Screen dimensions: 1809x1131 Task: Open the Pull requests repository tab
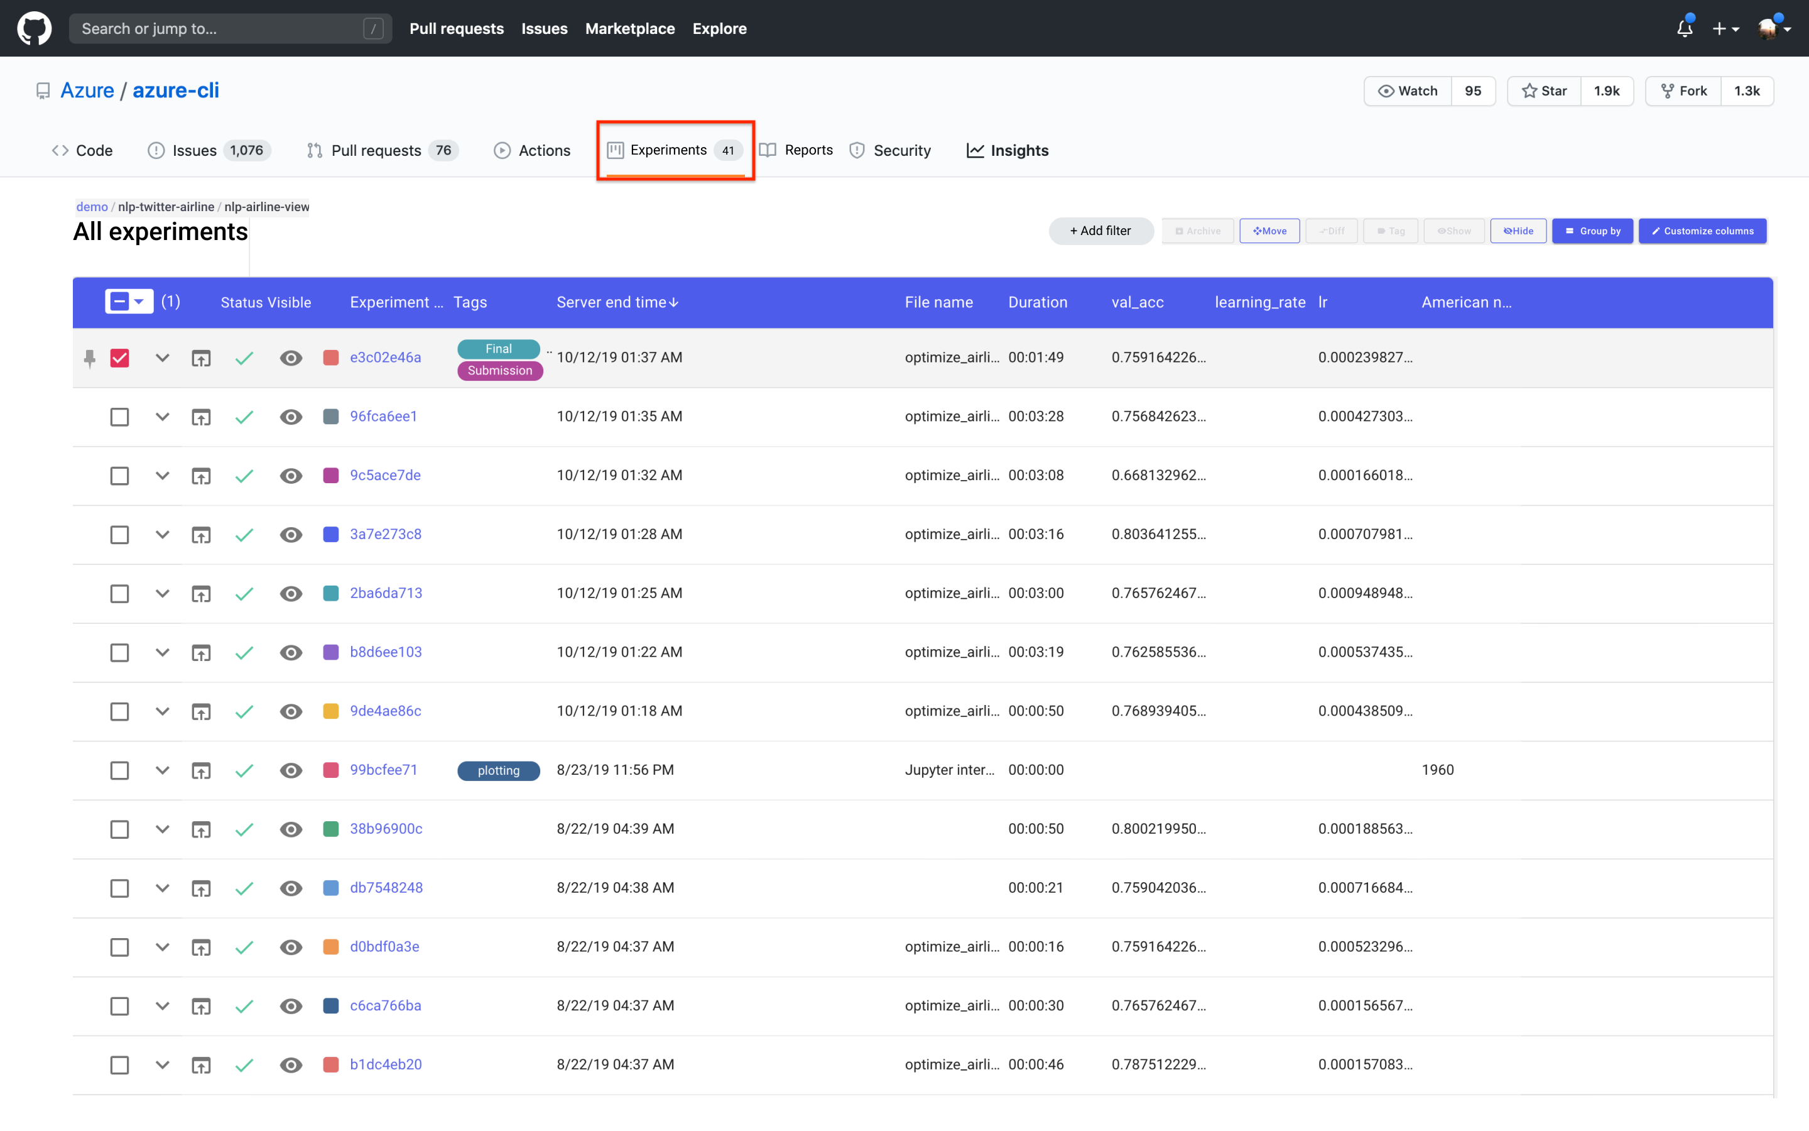[375, 150]
